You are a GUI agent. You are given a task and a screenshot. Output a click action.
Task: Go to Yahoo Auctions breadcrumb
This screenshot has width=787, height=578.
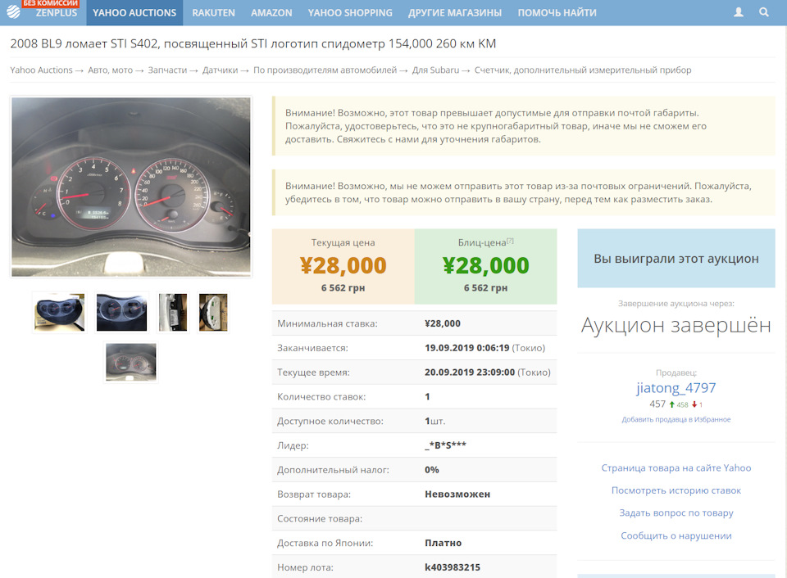pos(41,70)
